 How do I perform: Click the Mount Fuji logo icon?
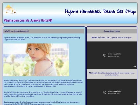(10, 9)
